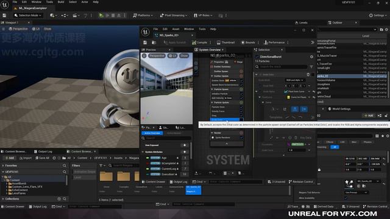
Task: Add module to Emitter Spawn with plus circle
Action: (x=241, y=71)
